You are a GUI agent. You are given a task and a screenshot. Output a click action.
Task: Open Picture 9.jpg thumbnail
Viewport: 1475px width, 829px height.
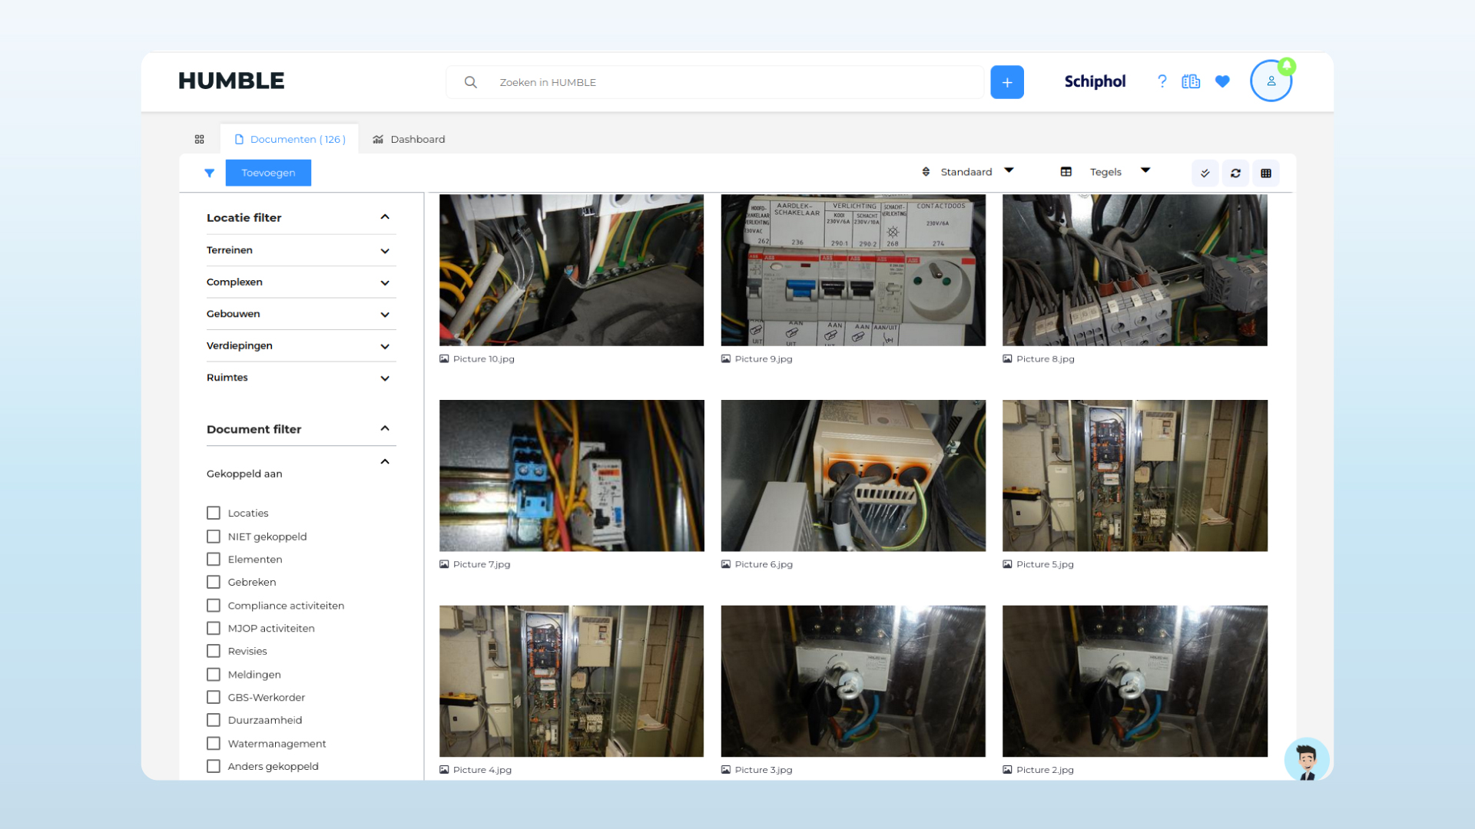853,270
